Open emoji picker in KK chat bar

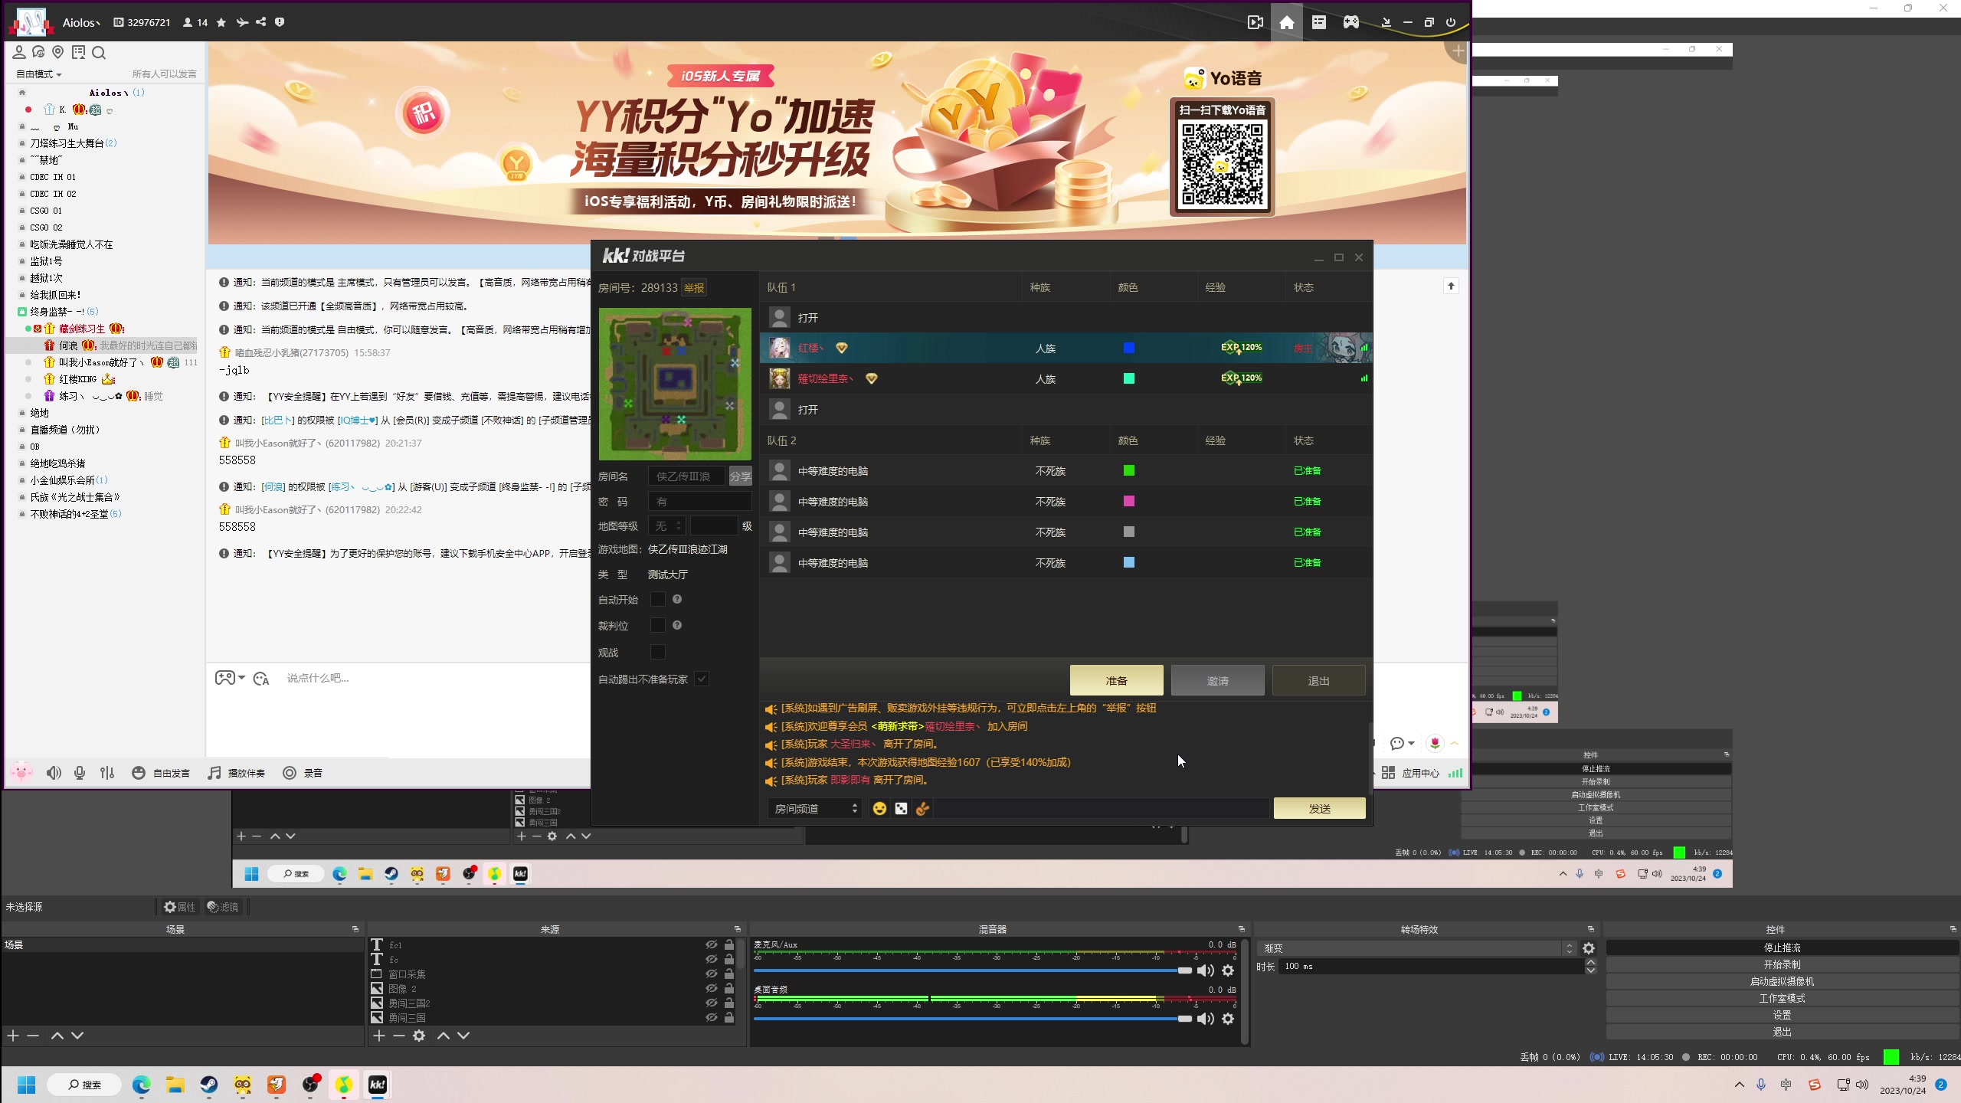coord(879,809)
